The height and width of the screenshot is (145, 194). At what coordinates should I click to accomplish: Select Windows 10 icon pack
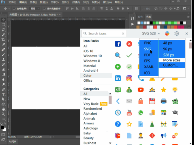coord(92,56)
